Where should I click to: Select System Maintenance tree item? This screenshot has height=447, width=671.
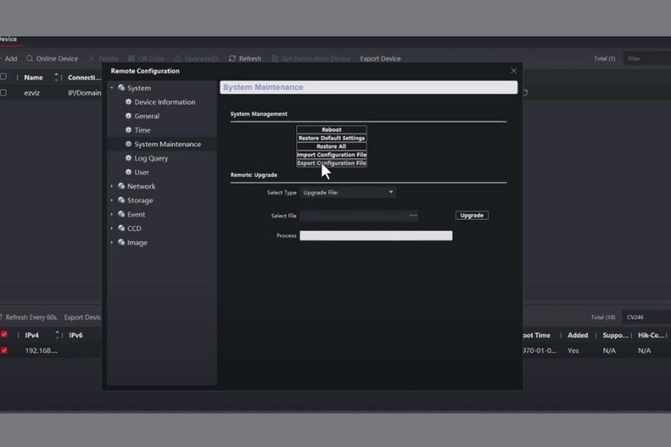click(167, 144)
